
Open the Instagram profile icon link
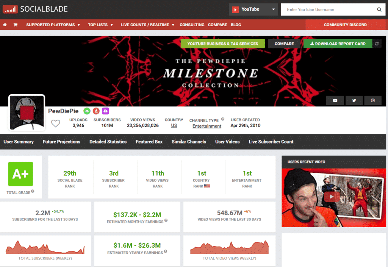(373, 100)
